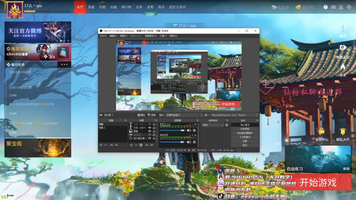Mute the 麦克风/Aux speaker icon in OBS mixer
The image size is (356, 200).
(189, 130)
